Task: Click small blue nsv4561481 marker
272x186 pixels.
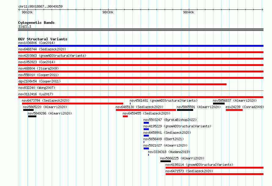Action: coord(130,104)
